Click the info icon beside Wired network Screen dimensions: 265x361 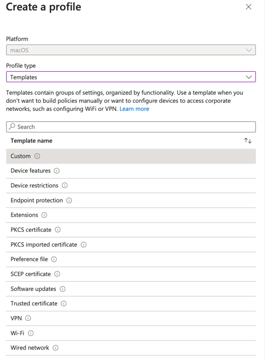56,347
